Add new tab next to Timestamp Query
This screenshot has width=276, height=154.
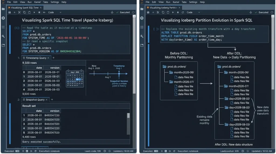(x=54, y=58)
